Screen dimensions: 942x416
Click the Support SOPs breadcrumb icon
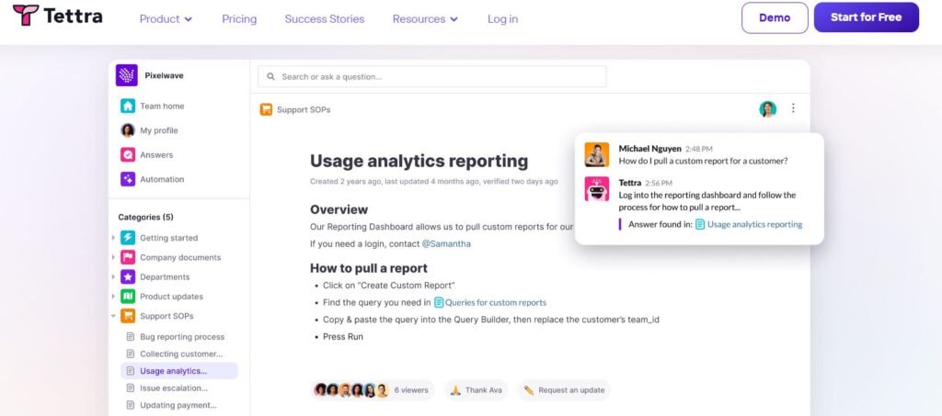click(266, 109)
